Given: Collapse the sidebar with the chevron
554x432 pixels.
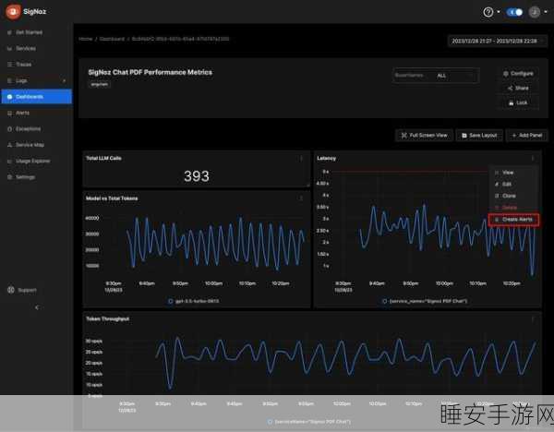Looking at the screenshot, I should (x=37, y=307).
